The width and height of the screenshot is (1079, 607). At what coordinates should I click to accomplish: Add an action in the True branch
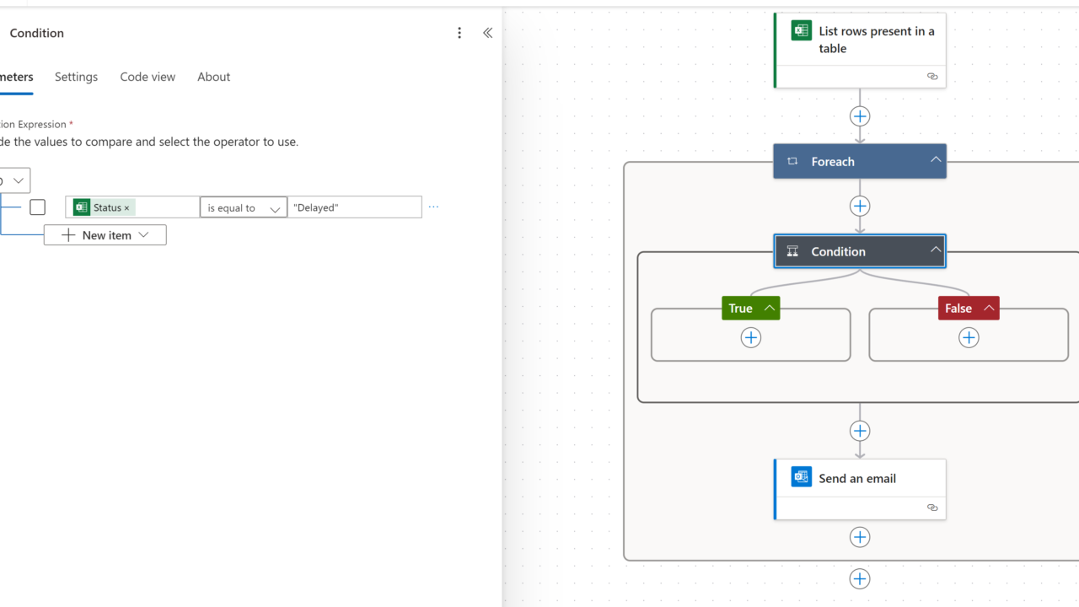pos(750,337)
